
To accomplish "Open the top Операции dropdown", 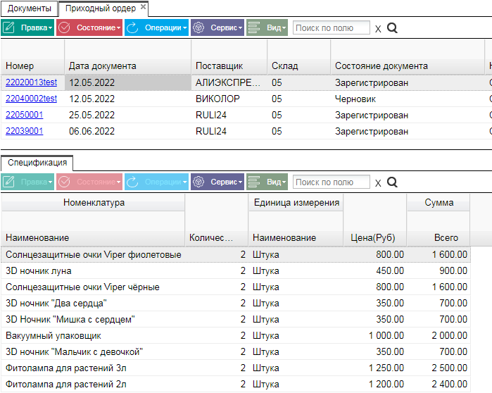I will [156, 27].
